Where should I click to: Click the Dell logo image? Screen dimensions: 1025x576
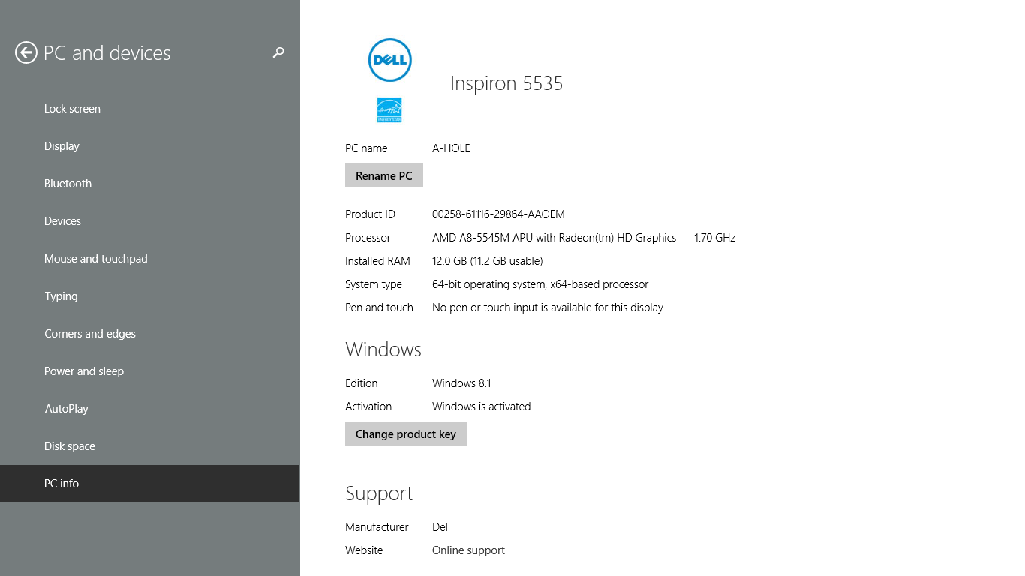390,60
